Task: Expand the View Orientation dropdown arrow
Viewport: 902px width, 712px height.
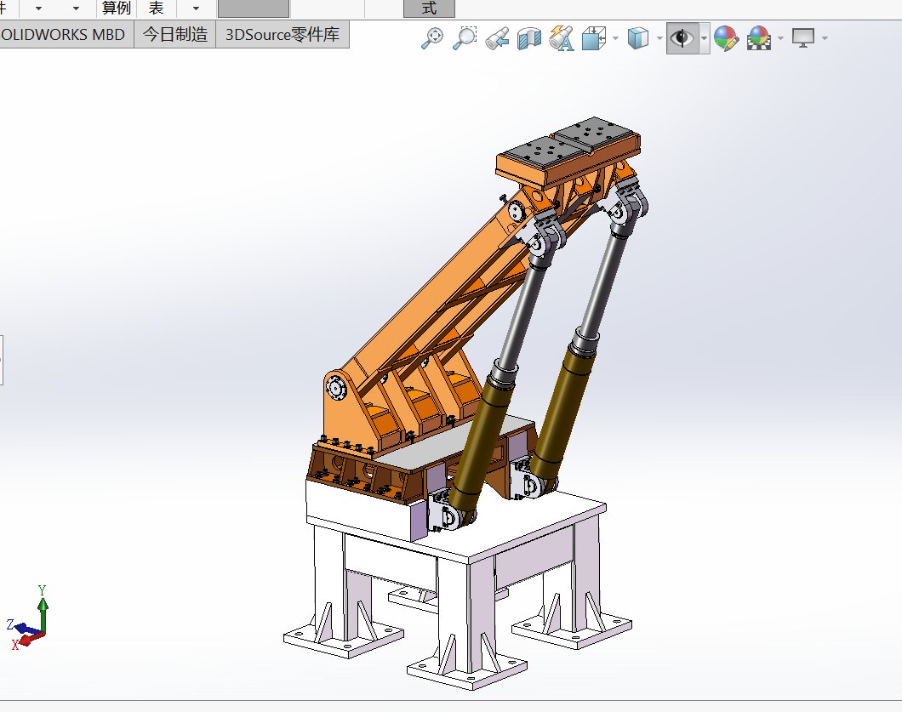Action: click(x=615, y=38)
